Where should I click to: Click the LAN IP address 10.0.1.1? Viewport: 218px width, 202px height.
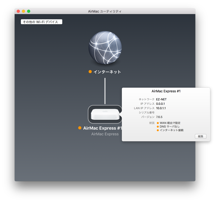coord(161,108)
